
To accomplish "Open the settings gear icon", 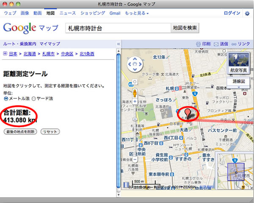I will (247, 14).
